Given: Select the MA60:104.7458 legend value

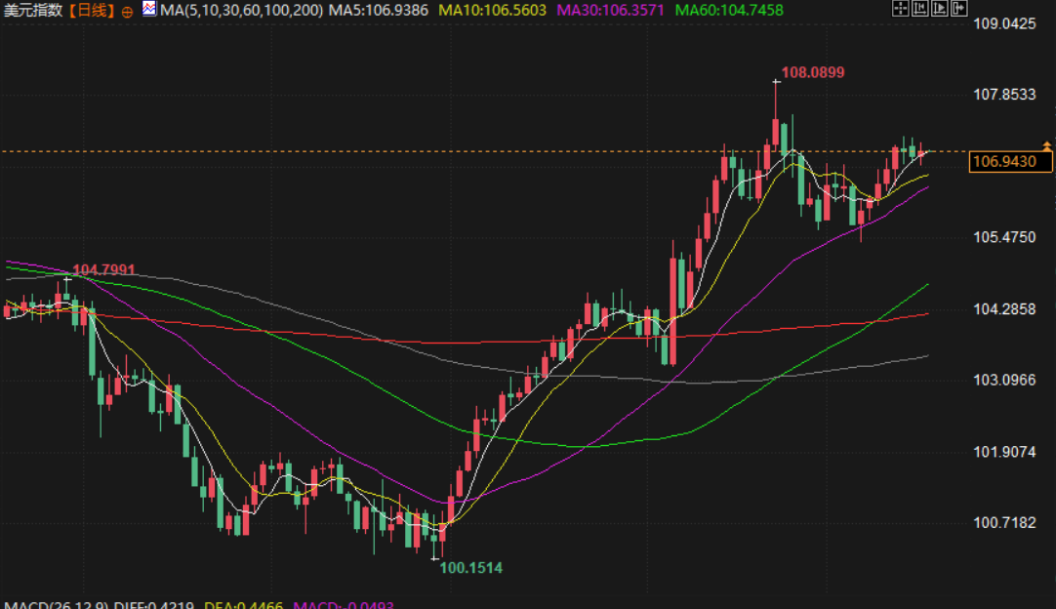Looking at the screenshot, I should click(729, 10).
